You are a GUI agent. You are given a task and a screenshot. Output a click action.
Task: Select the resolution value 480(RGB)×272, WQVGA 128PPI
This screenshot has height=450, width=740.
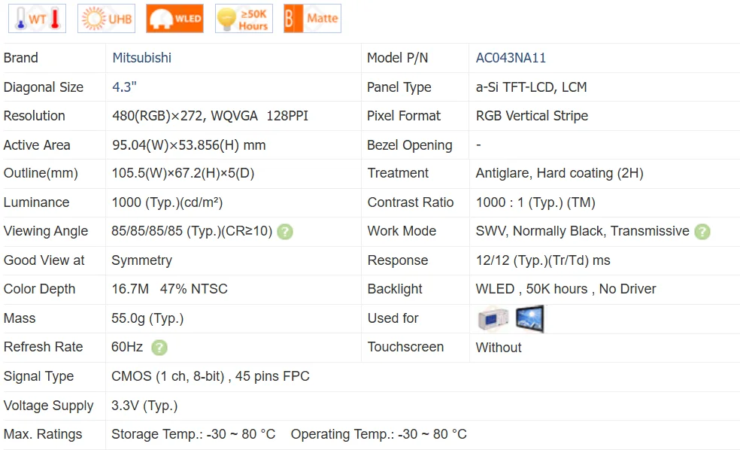[x=210, y=116]
